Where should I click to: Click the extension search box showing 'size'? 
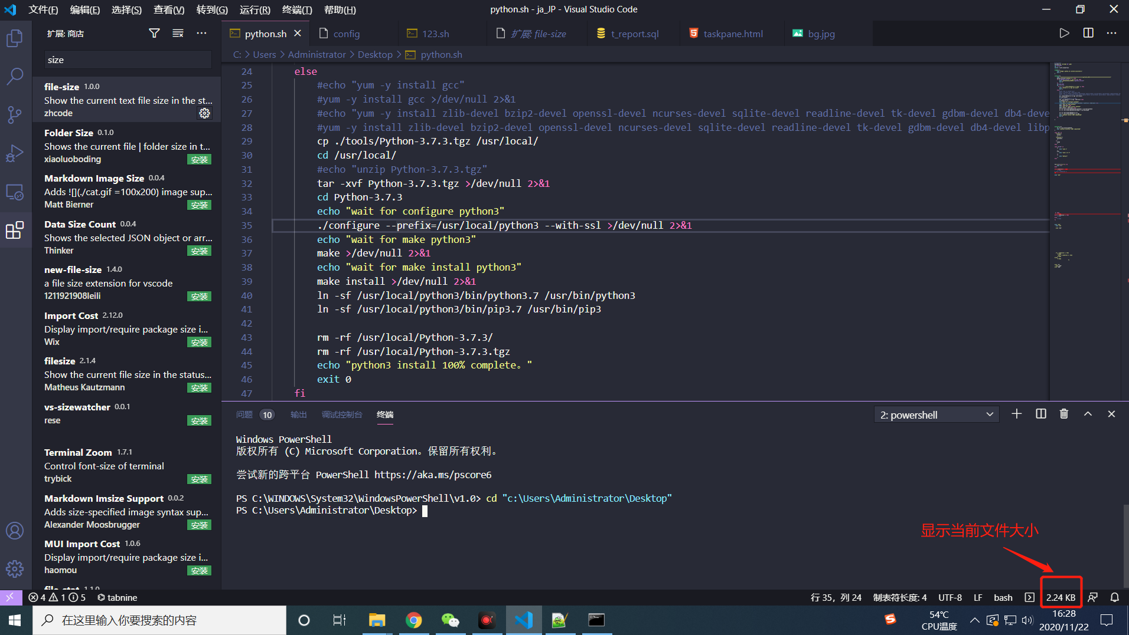(128, 60)
